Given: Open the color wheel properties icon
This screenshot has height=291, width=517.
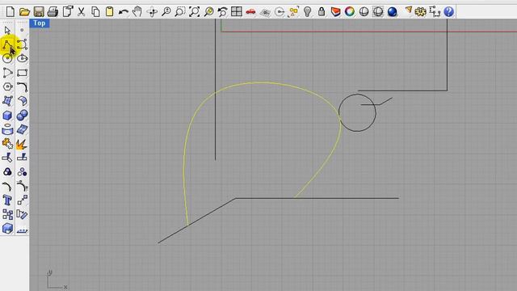Looking at the screenshot, I should (350, 12).
